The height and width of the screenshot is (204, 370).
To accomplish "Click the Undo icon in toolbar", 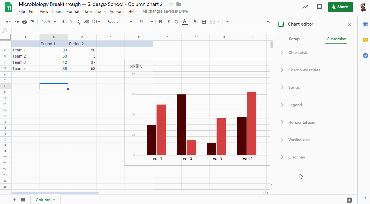I will pyautogui.click(x=9, y=22).
